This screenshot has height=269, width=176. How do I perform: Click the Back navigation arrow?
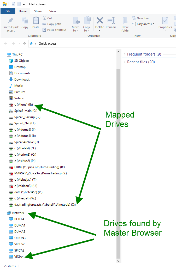click(x=5, y=44)
